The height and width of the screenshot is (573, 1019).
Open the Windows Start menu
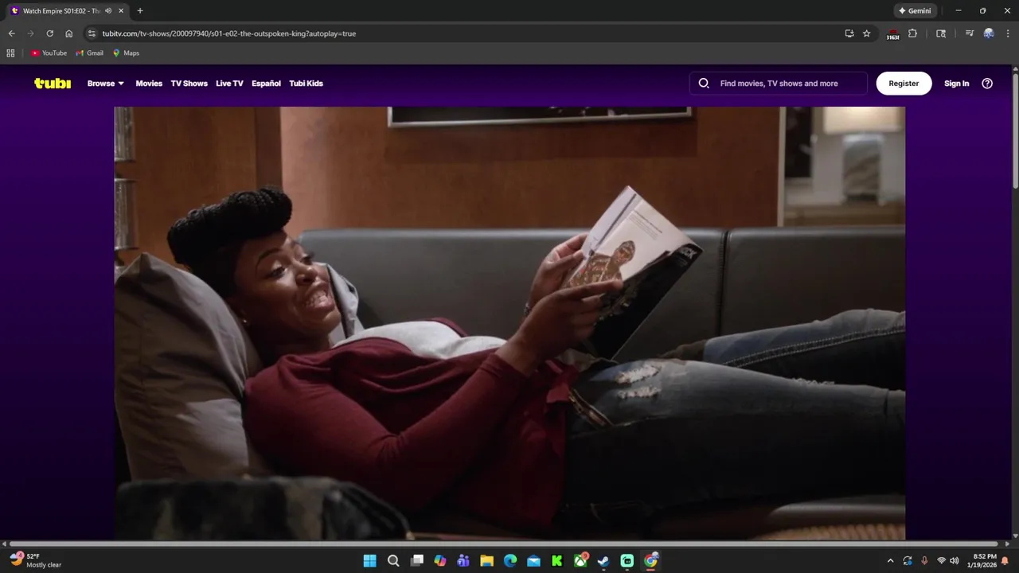(x=369, y=561)
